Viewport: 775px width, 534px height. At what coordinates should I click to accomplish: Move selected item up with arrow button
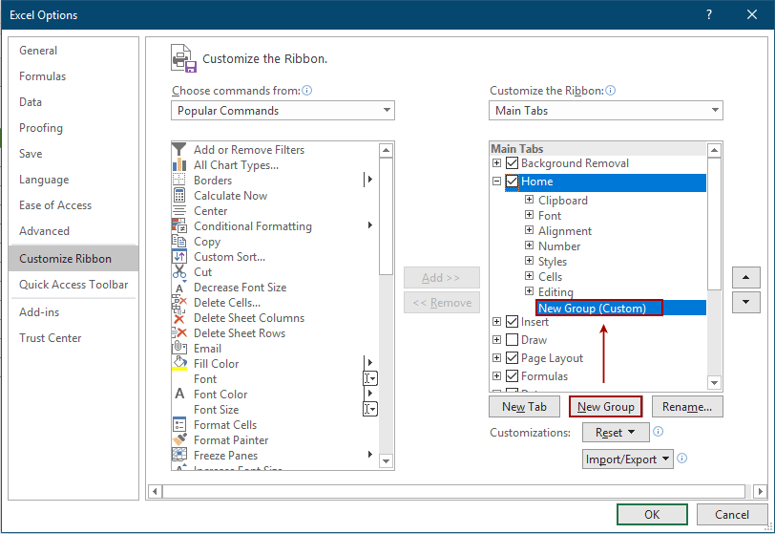coord(745,277)
